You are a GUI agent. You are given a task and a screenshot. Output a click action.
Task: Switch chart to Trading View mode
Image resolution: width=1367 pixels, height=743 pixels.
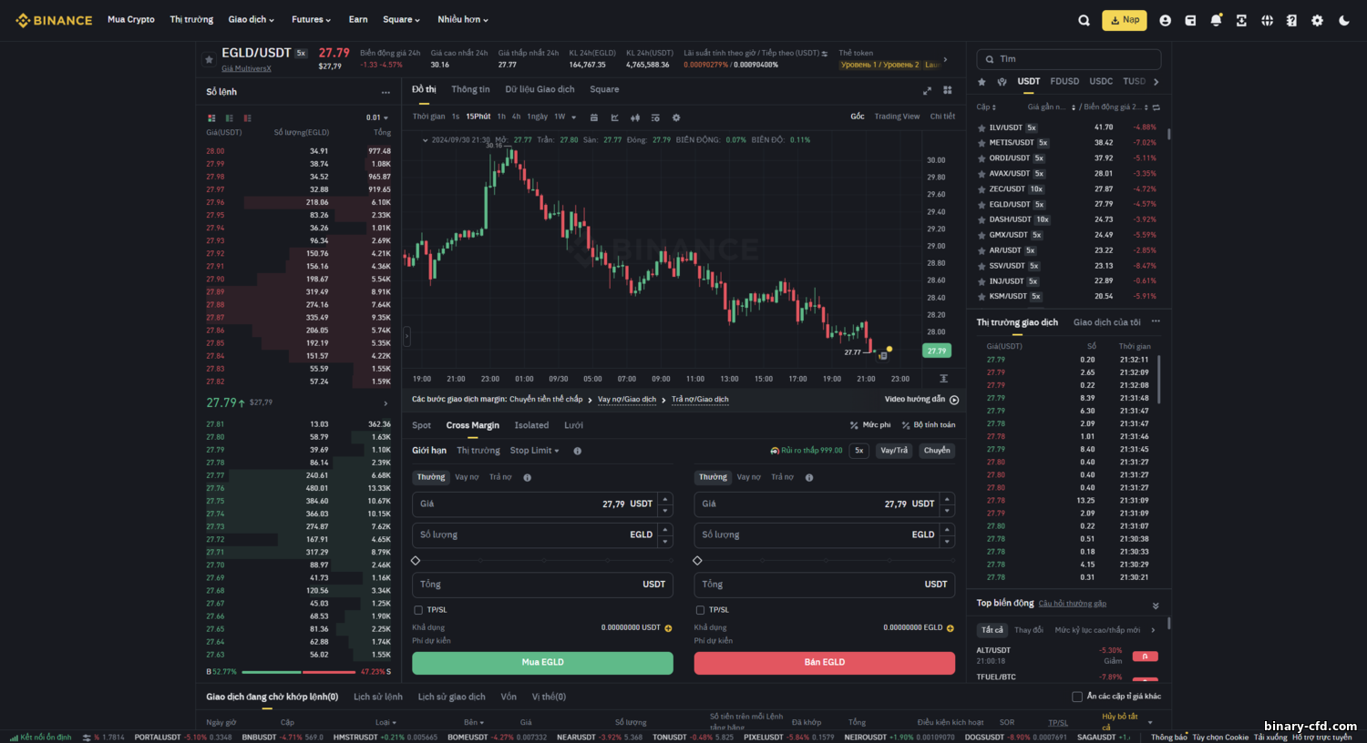pyautogui.click(x=897, y=117)
